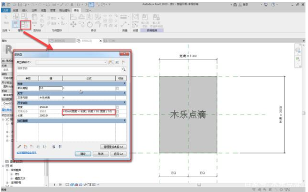Pick the Align tool in Modify panel
Viewport: 308px width, 192px height.
click(73, 17)
